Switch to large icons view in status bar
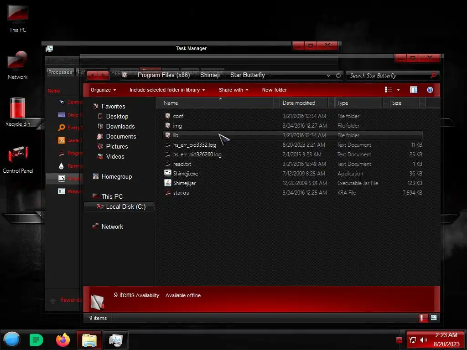This screenshot has width=467, height=350. point(434,318)
